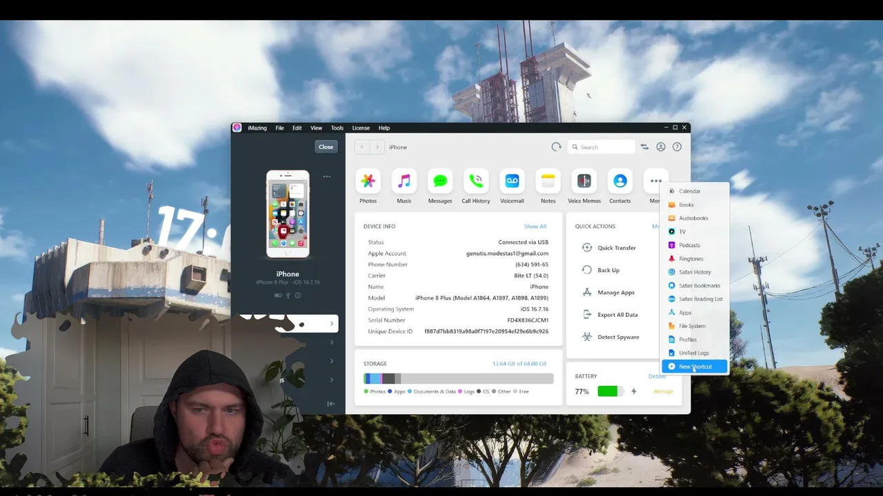Select Unified Logs from the More menu
The image size is (883, 496).
pos(695,353)
